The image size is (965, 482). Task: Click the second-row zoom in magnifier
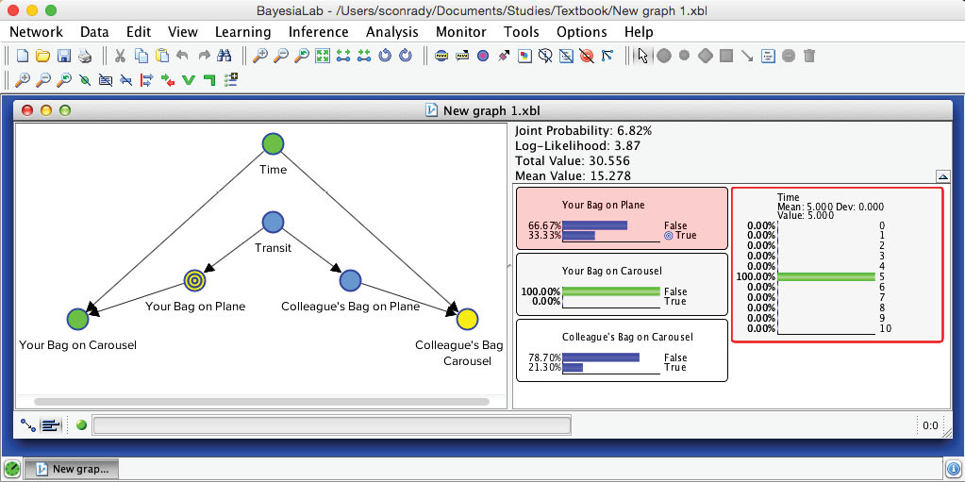pos(22,79)
